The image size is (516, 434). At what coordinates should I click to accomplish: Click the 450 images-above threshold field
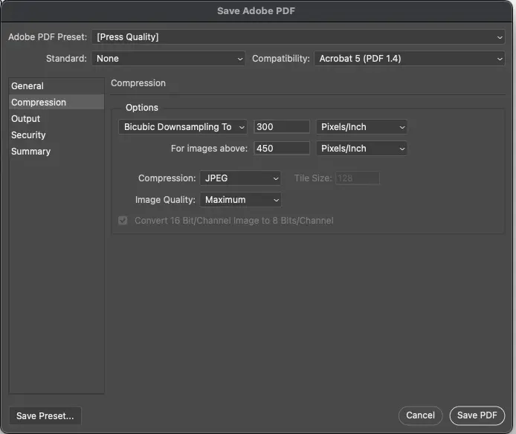[x=282, y=149]
